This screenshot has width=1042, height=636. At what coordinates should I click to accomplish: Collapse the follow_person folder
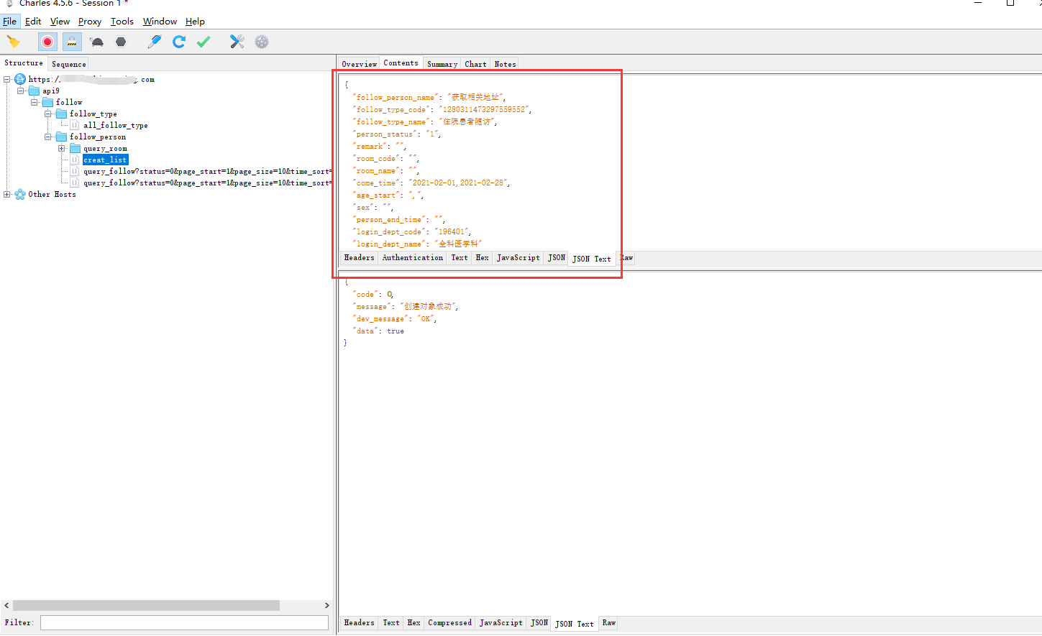48,137
